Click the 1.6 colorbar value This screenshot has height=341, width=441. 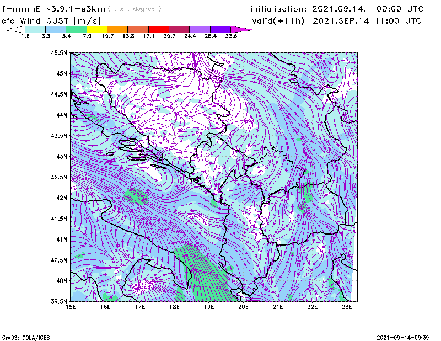click(25, 36)
